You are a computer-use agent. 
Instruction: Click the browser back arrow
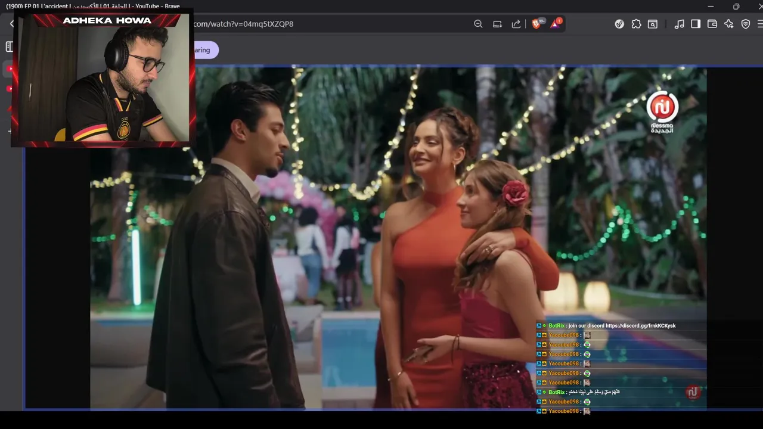pos(11,24)
